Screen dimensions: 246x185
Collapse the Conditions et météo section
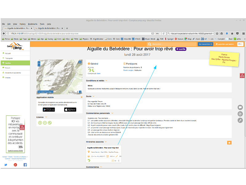point(106,81)
